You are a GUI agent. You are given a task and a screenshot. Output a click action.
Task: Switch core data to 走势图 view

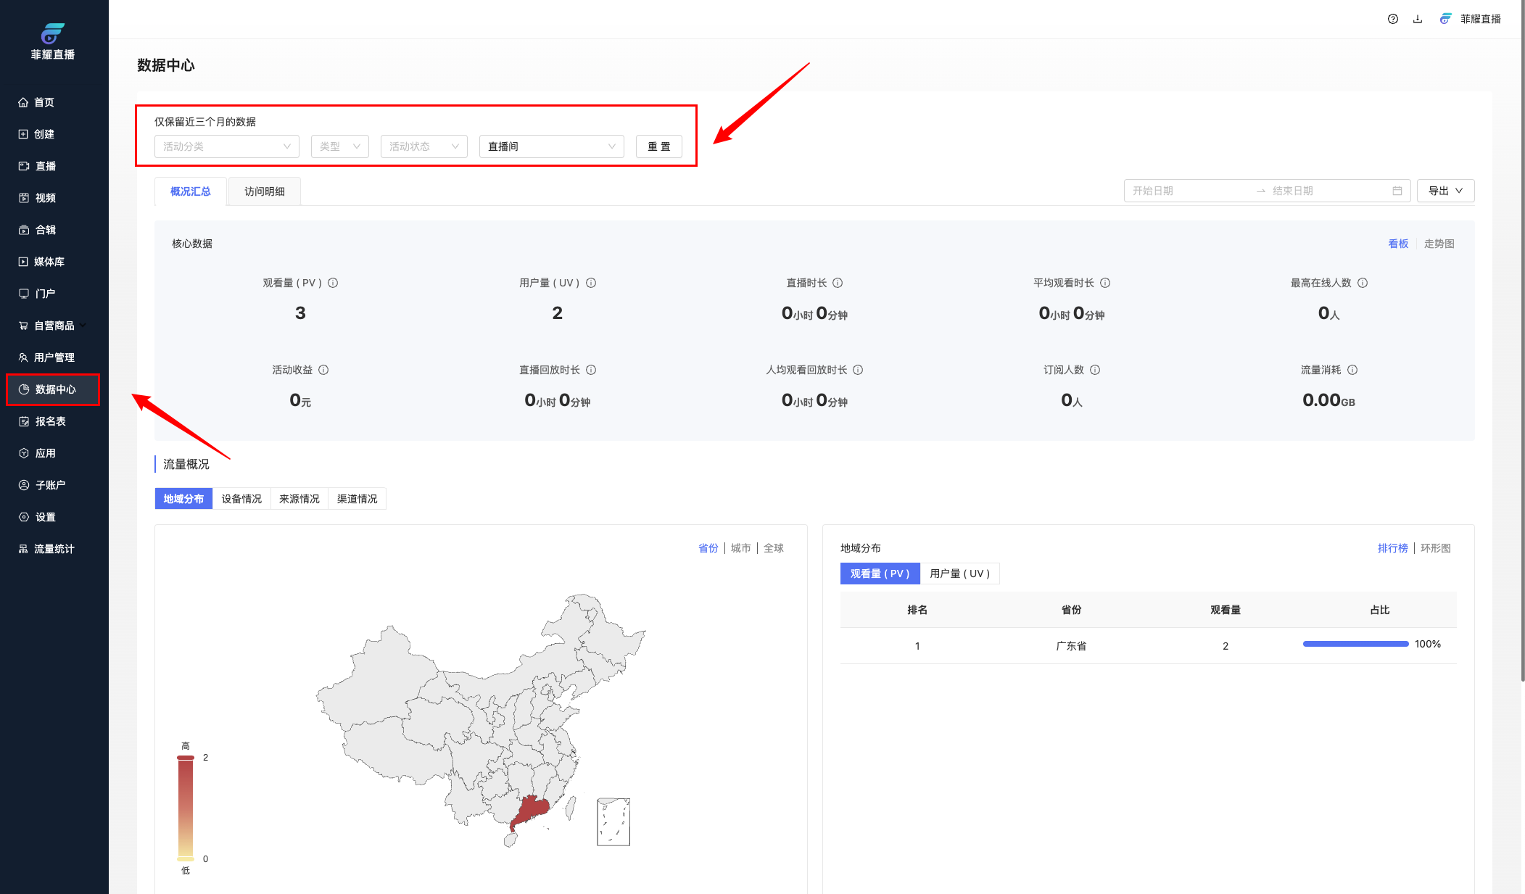pos(1439,244)
